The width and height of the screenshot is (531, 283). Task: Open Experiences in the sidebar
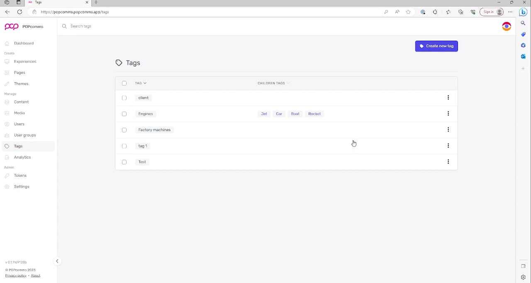click(x=25, y=61)
